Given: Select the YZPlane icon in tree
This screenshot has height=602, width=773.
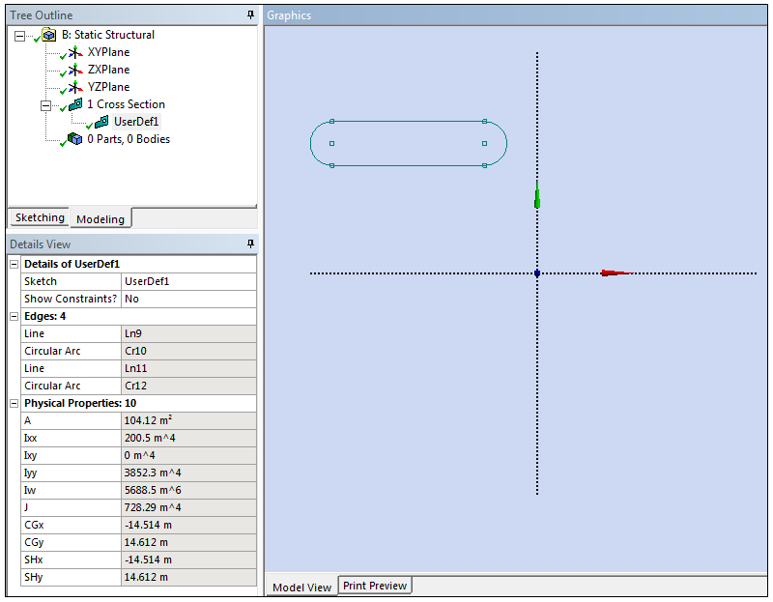Looking at the screenshot, I should click(76, 87).
